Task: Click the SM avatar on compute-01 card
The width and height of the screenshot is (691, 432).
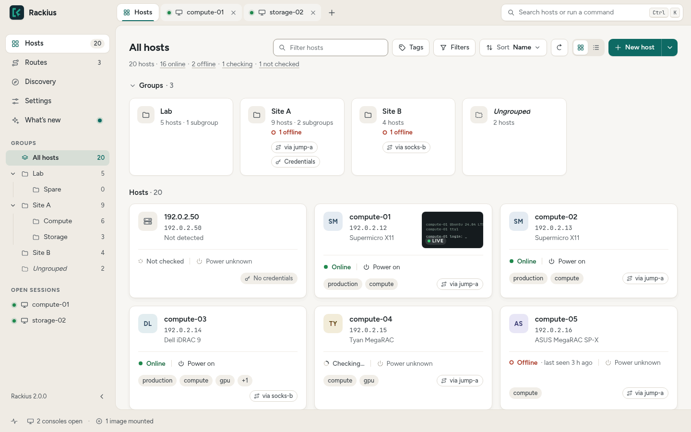Action: pyautogui.click(x=333, y=221)
